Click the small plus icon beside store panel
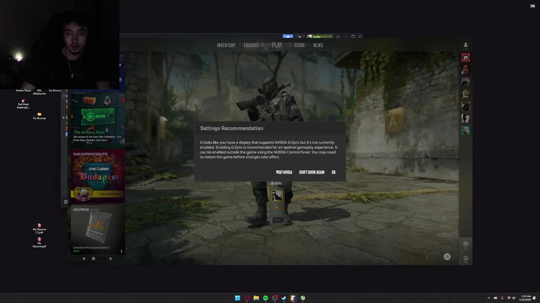Image resolution: width=540 pixels, height=303 pixels. click(66, 202)
